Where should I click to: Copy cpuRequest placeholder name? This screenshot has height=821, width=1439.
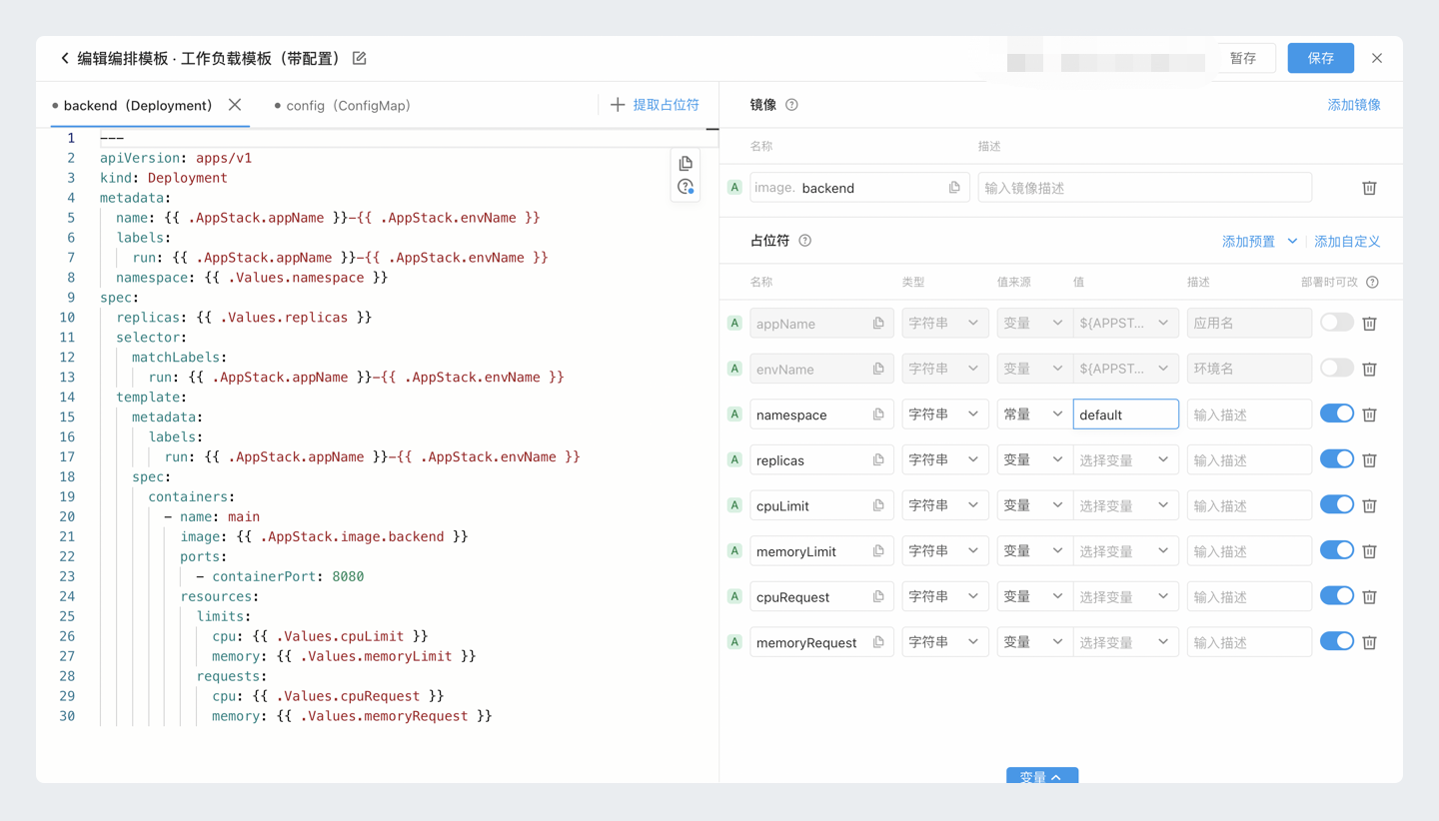coord(878,597)
